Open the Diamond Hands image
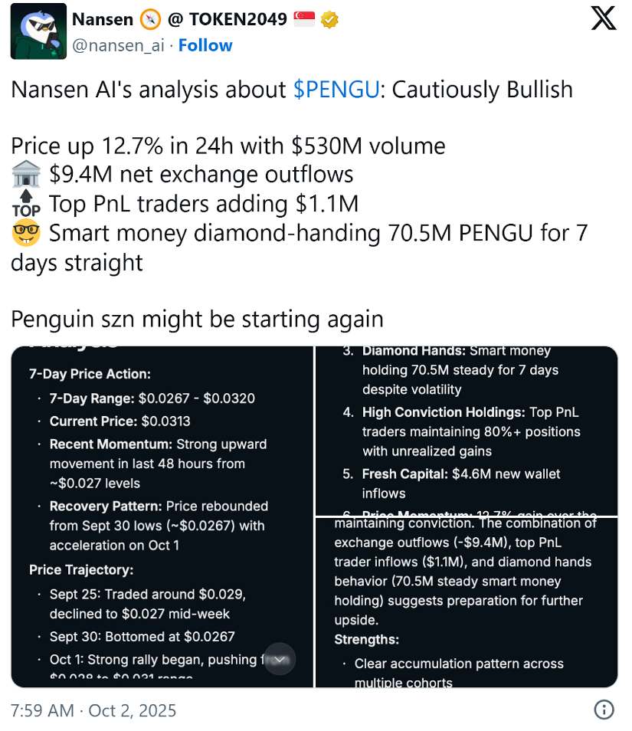The image size is (632, 731). pos(467,431)
